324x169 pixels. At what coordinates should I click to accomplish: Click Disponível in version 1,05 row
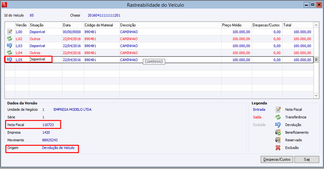tap(38, 59)
